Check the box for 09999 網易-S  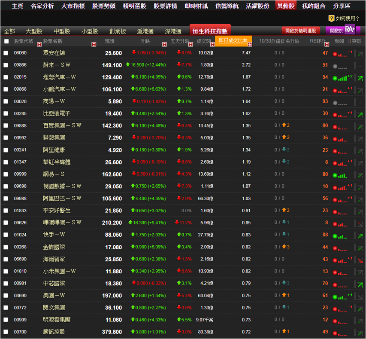pos(6,174)
